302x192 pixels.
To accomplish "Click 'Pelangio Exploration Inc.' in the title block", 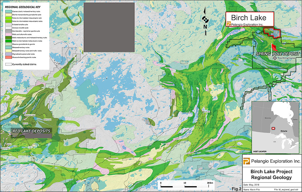I will (x=276, y=161).
